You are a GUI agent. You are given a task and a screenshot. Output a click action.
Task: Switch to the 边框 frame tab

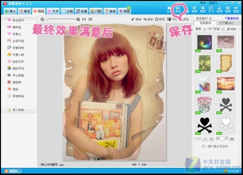click(x=67, y=11)
